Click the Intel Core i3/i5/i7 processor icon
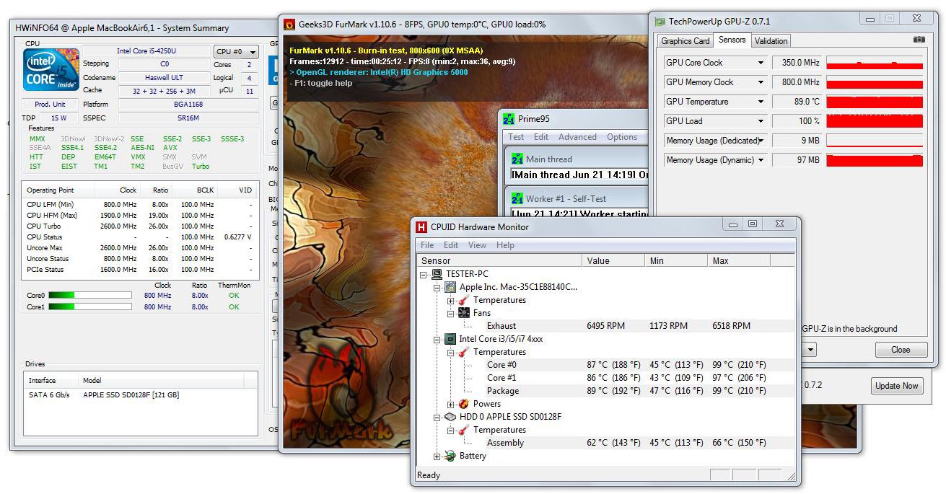946x494 pixels. (x=450, y=339)
